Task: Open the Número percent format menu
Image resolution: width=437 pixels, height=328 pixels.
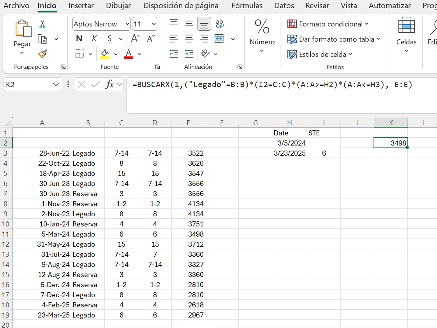Action: click(x=262, y=35)
